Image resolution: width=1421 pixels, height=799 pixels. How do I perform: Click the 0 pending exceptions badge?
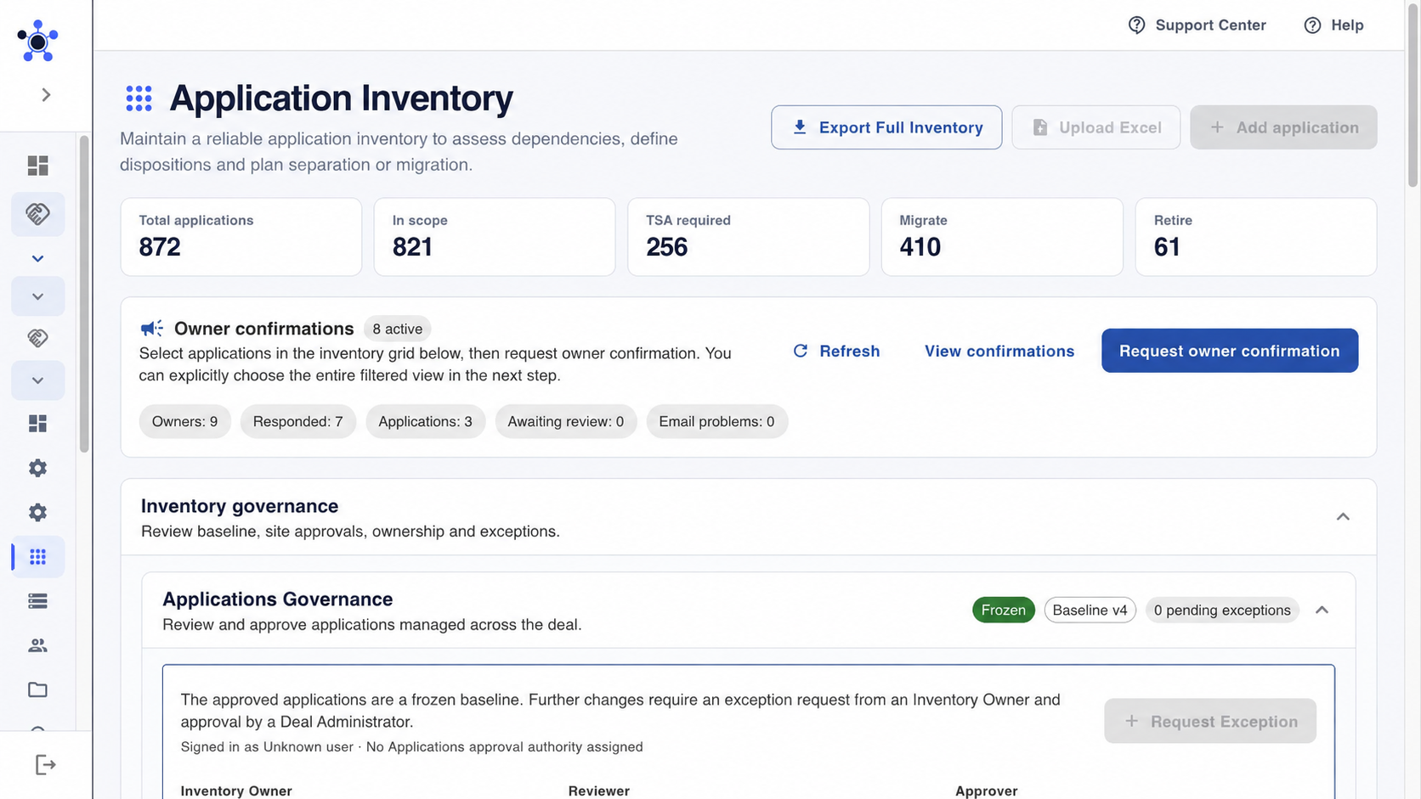point(1222,610)
